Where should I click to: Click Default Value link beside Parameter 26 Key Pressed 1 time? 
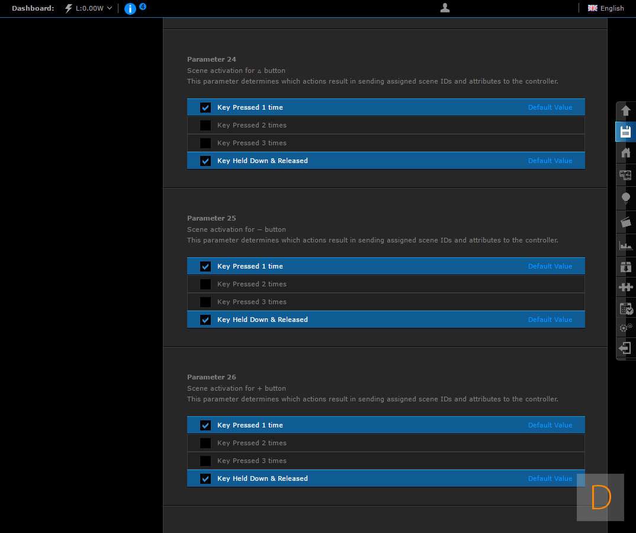pyautogui.click(x=550, y=425)
